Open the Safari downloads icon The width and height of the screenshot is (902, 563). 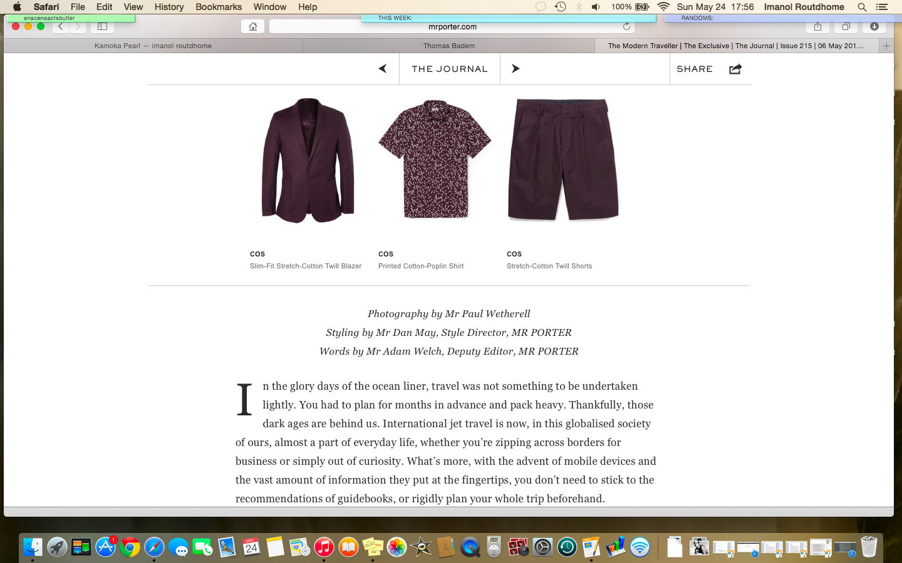pyautogui.click(x=874, y=26)
